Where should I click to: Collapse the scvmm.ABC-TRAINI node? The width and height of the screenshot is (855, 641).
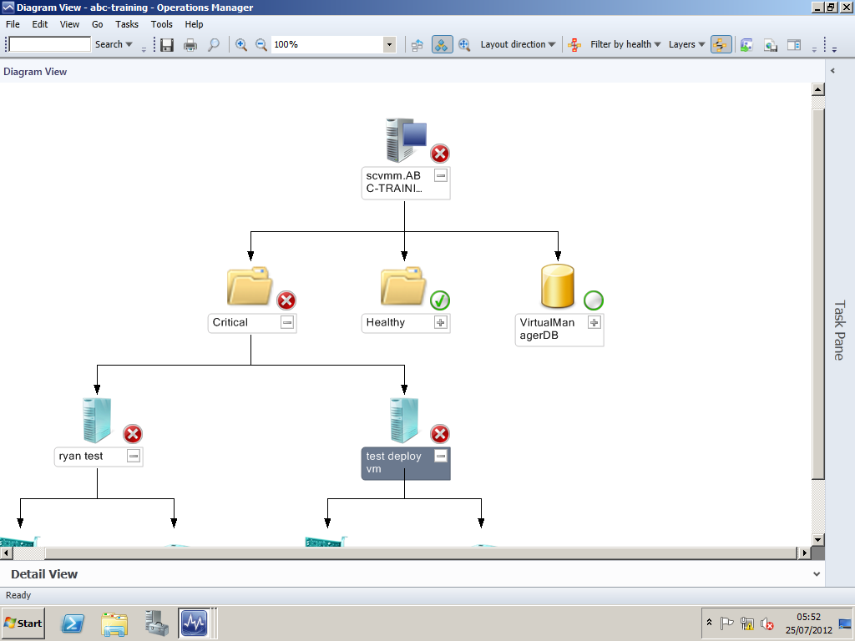point(441,175)
